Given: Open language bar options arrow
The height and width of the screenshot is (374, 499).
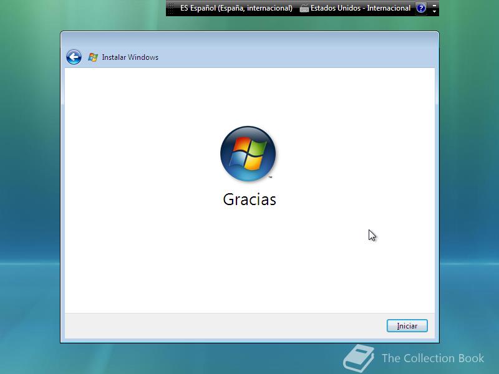Looking at the screenshot, I should tap(434, 11).
